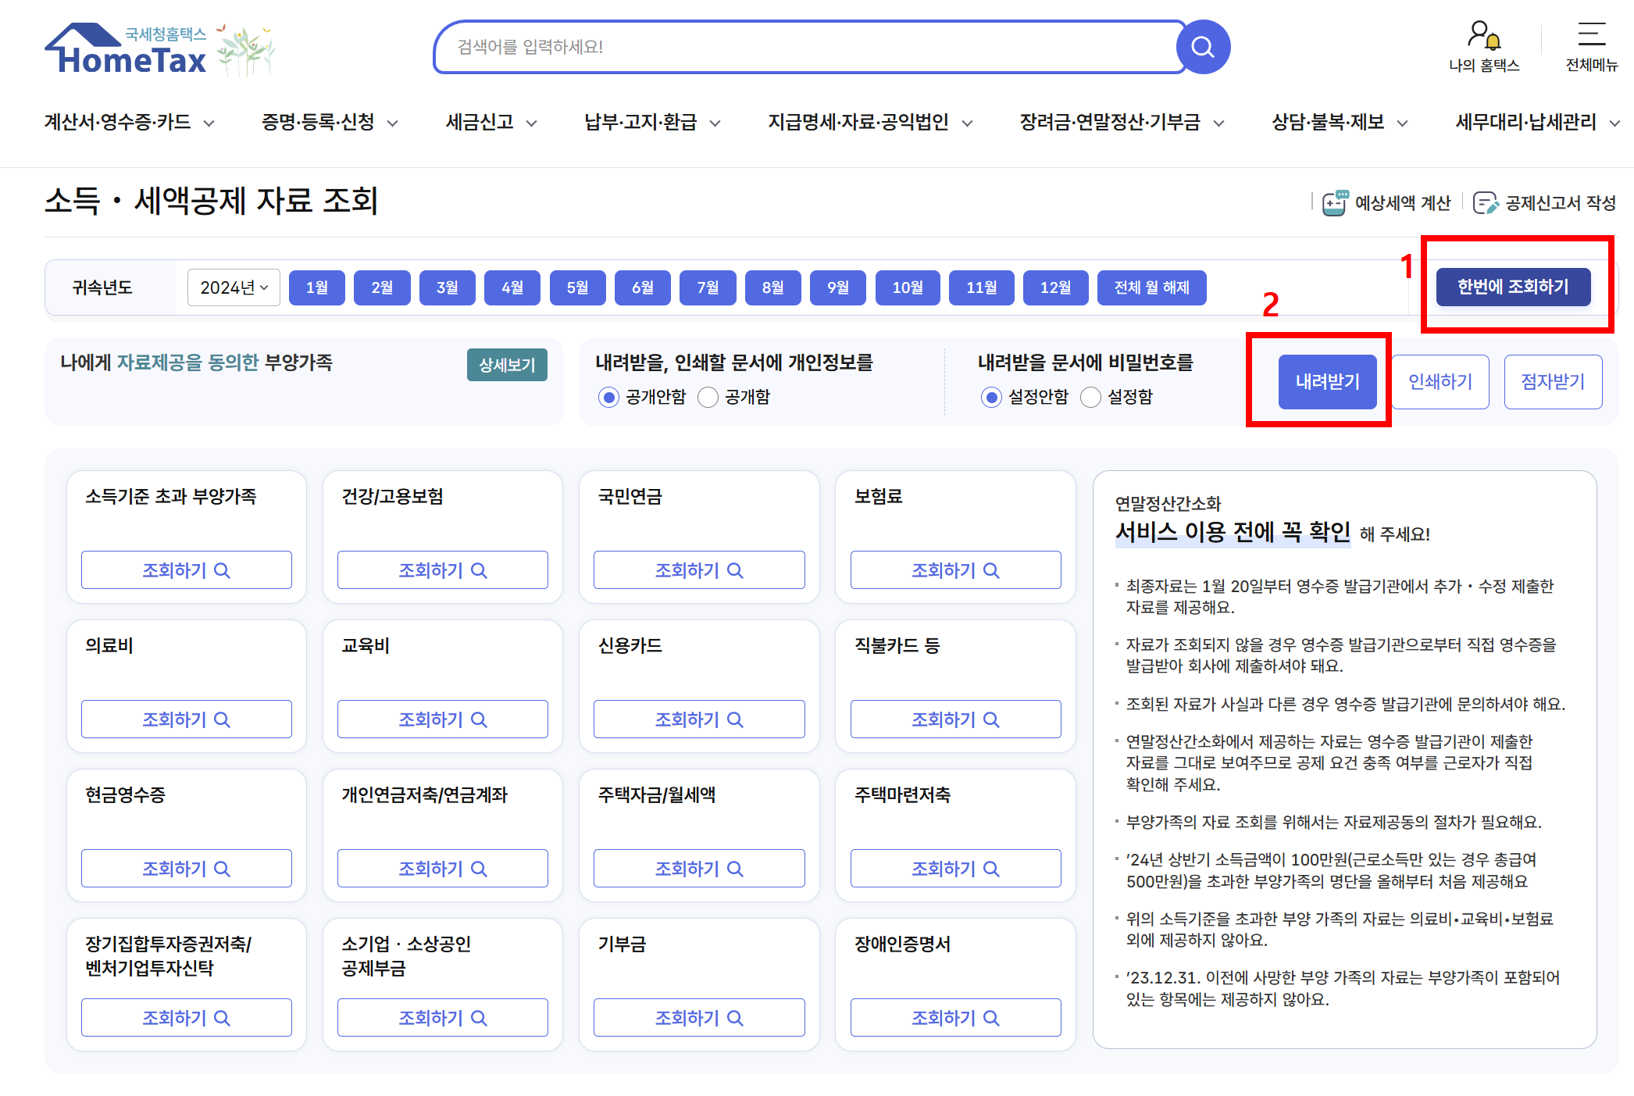
Task: Click the 공제신고서 작성 document icon
Action: click(1485, 203)
